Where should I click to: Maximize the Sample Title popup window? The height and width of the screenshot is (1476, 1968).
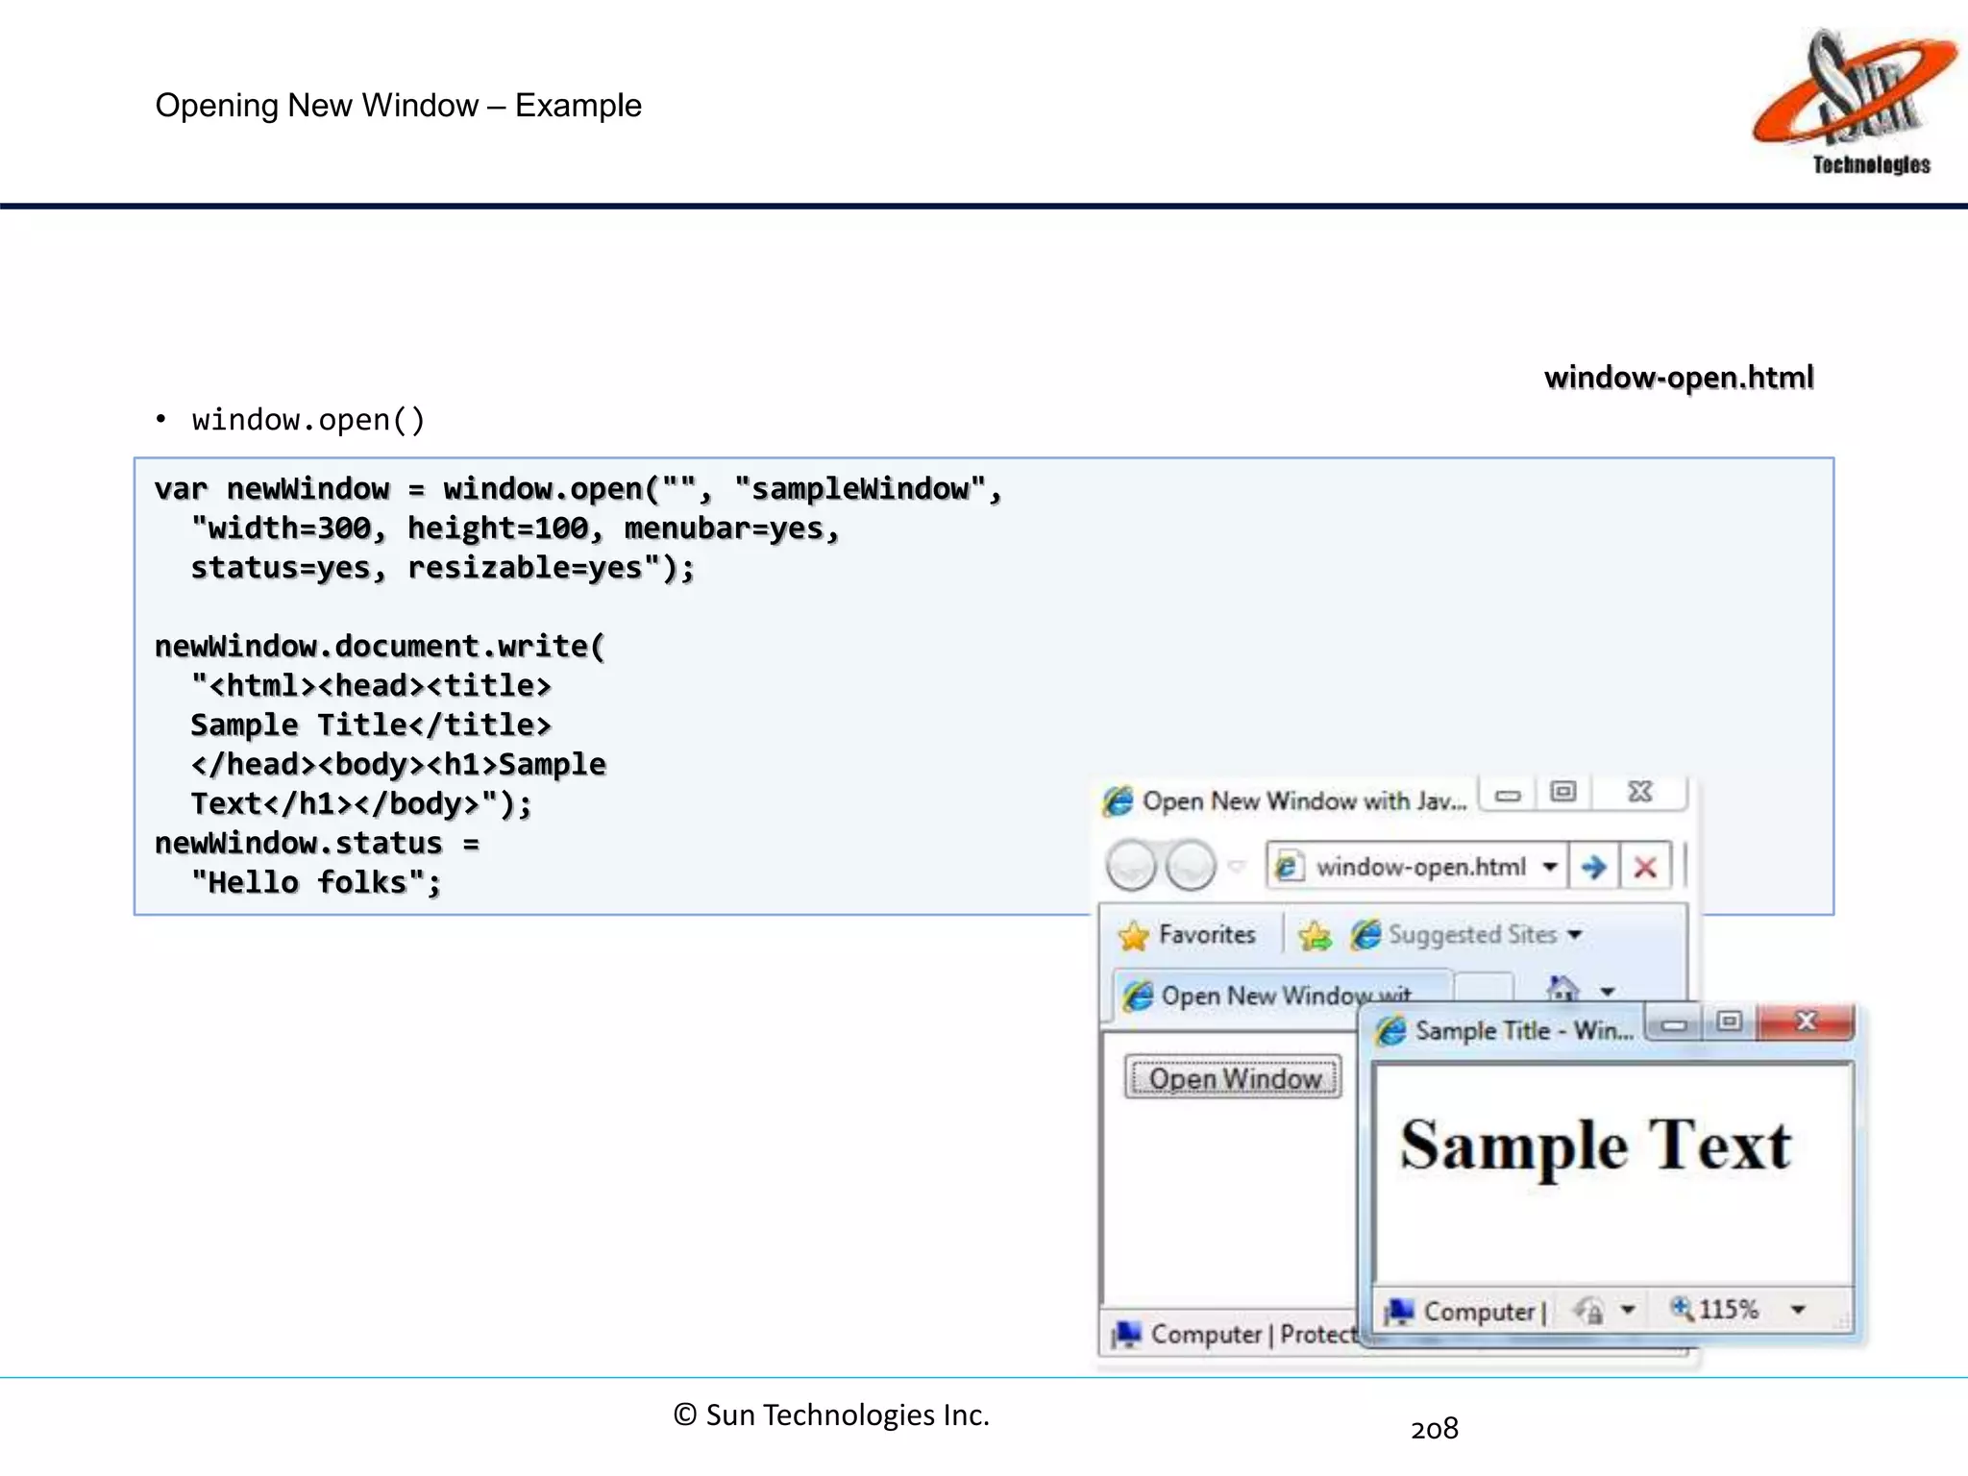tap(1730, 1022)
